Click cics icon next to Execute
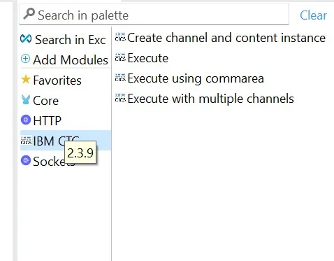 [x=120, y=57]
